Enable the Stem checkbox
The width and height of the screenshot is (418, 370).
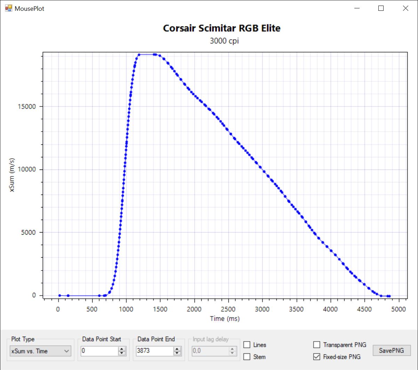[247, 357]
